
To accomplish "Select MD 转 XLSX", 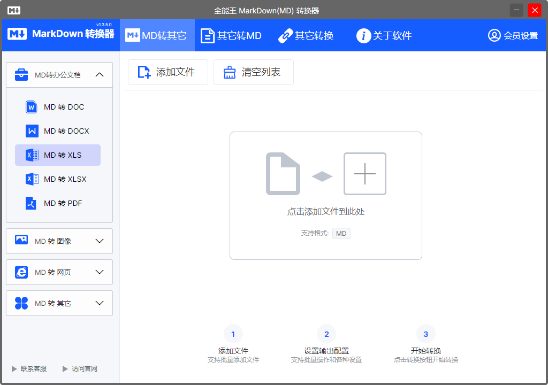I will pyautogui.click(x=58, y=179).
